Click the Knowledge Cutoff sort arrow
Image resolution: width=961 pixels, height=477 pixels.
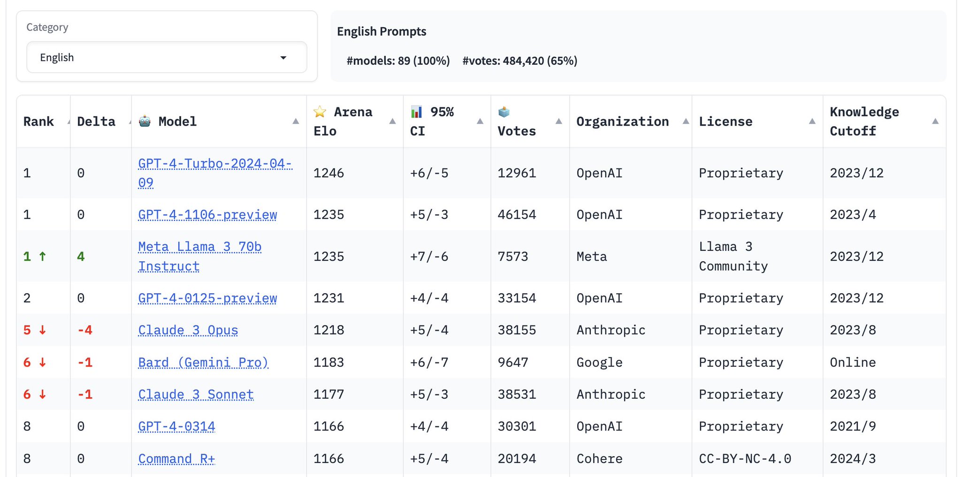[935, 121]
